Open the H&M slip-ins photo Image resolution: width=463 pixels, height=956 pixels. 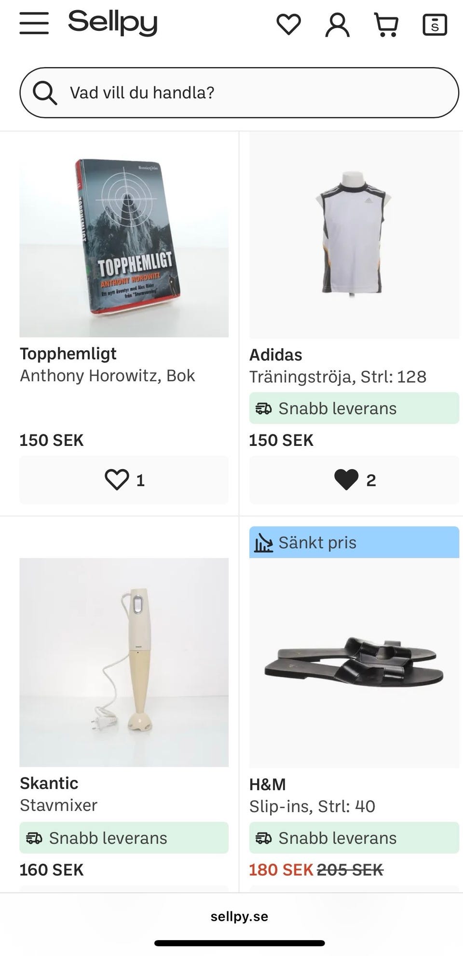[x=354, y=662]
